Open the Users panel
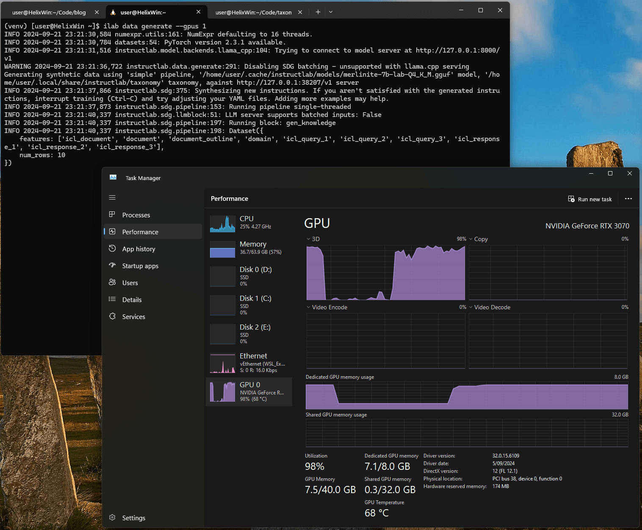This screenshot has width=642, height=530. coord(129,283)
